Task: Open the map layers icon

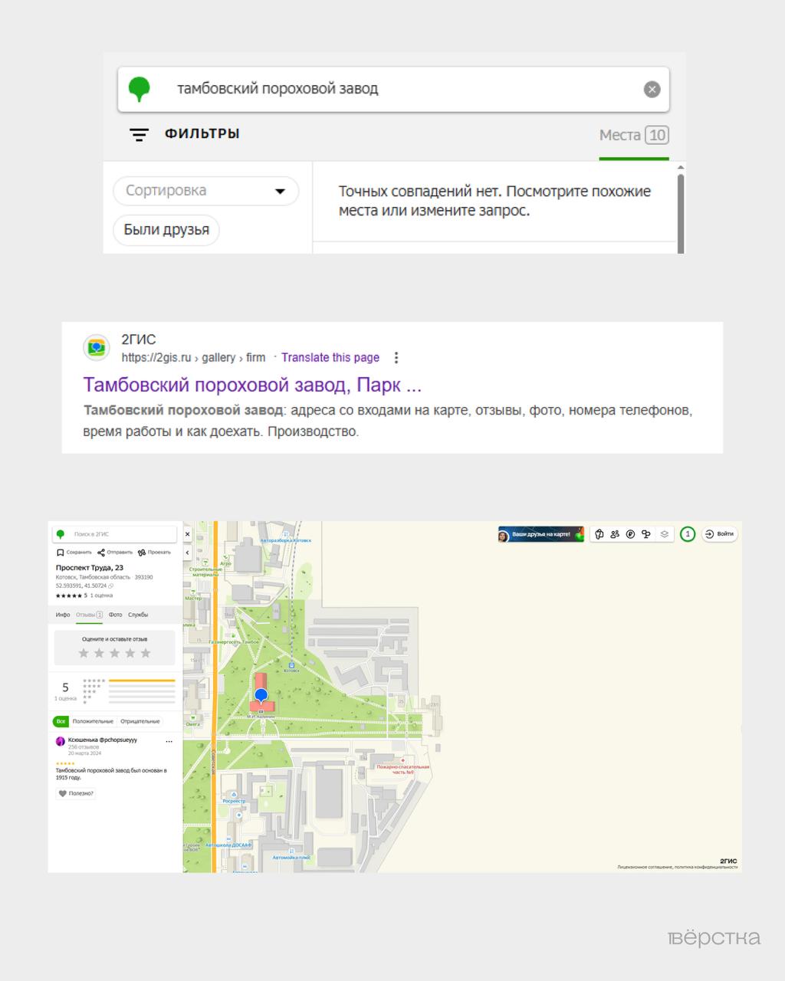Action: click(665, 534)
